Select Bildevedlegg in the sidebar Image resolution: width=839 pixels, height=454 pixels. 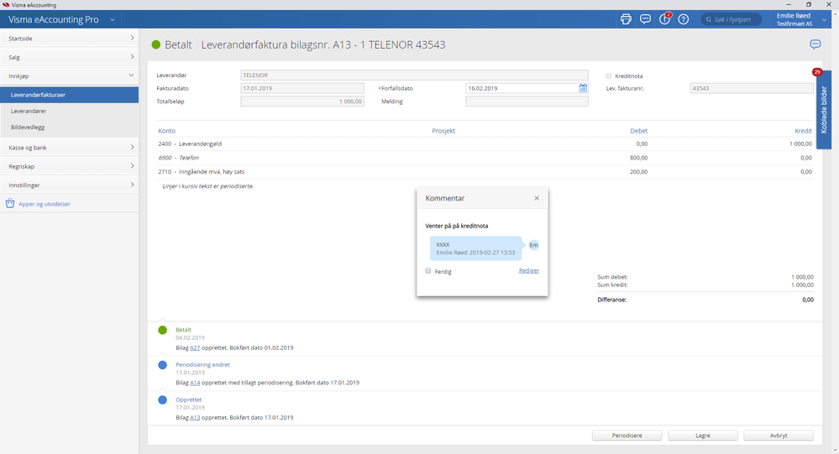(x=70, y=128)
